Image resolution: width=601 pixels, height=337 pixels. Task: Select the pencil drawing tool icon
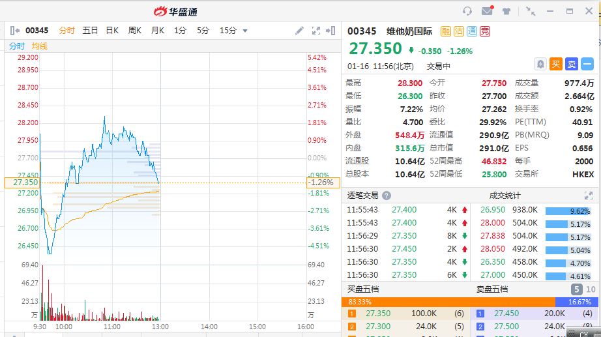coord(299,31)
